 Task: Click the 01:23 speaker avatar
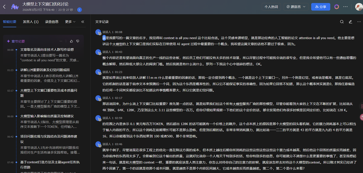pyautogui.click(x=98, y=72)
